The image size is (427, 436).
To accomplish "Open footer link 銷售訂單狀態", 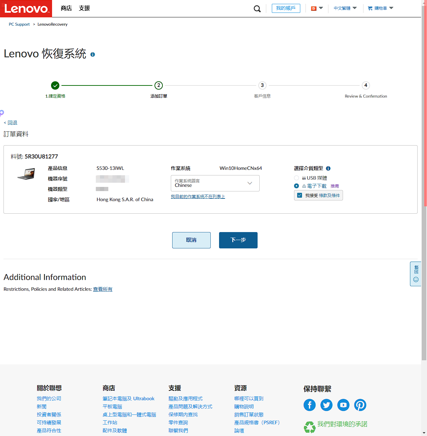I will click(249, 414).
